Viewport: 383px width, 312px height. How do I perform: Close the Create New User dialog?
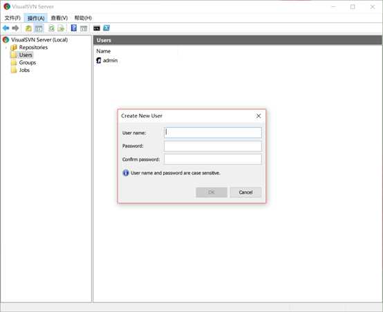click(x=259, y=116)
